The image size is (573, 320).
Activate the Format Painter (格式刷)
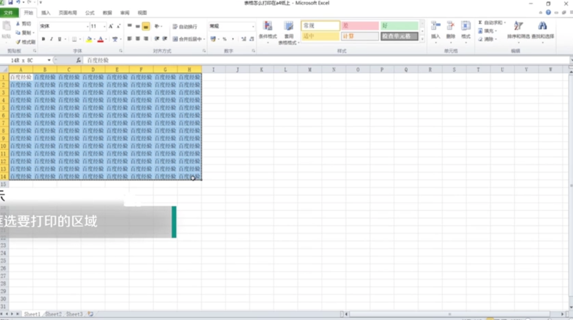click(25, 42)
